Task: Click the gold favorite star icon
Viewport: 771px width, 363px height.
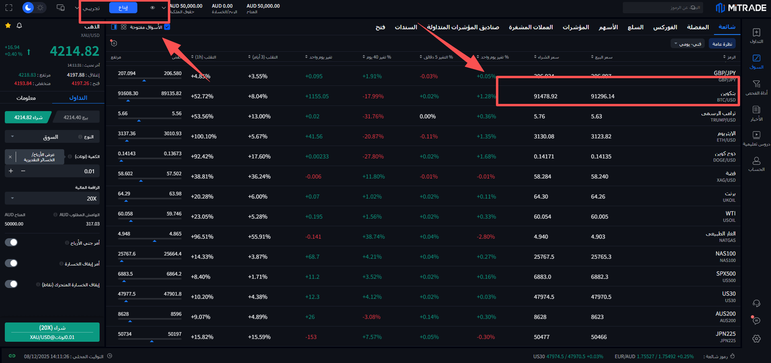Action: coord(8,26)
